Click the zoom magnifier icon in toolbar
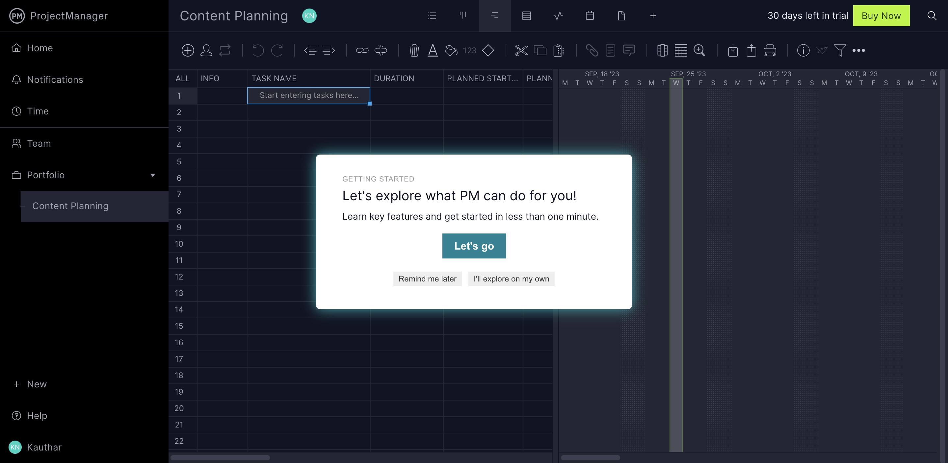This screenshot has height=463, width=948. (x=699, y=50)
